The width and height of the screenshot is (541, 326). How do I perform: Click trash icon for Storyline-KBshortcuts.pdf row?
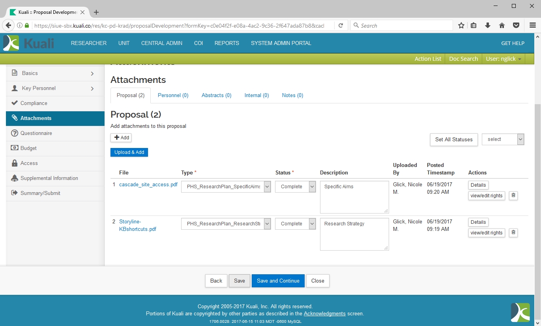513,232
